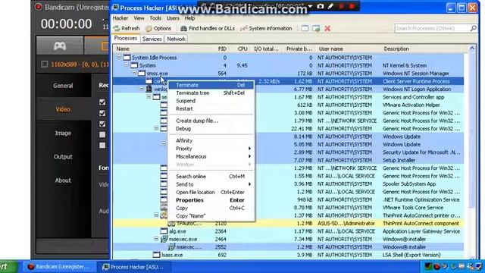The image size is (485, 273).
Task: Collapse the System tree node
Action: tap(127, 65)
